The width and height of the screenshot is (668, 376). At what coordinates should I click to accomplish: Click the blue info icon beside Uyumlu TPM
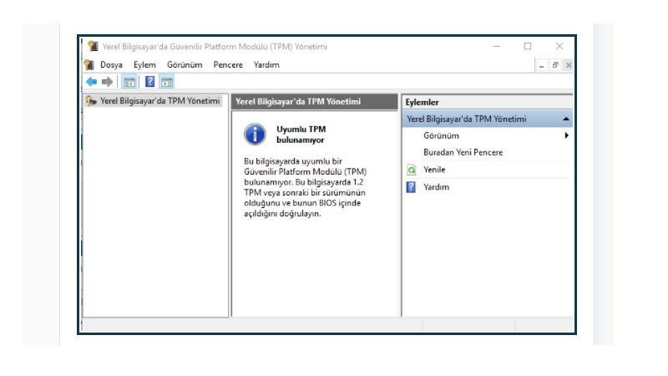255,135
